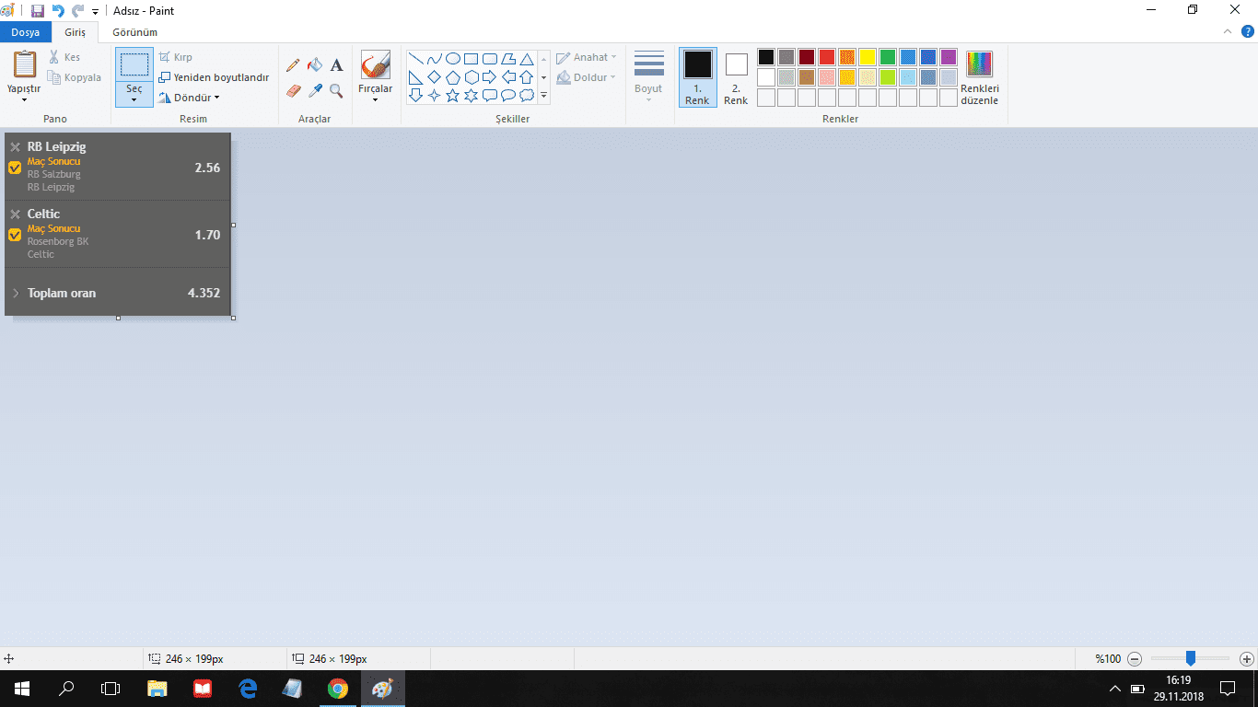Choose the Curve shape

click(x=435, y=59)
